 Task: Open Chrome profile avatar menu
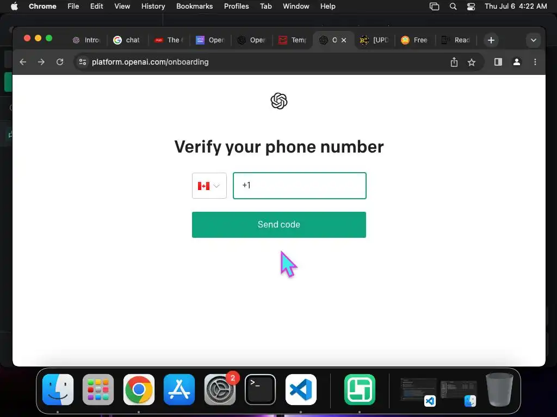click(x=517, y=62)
